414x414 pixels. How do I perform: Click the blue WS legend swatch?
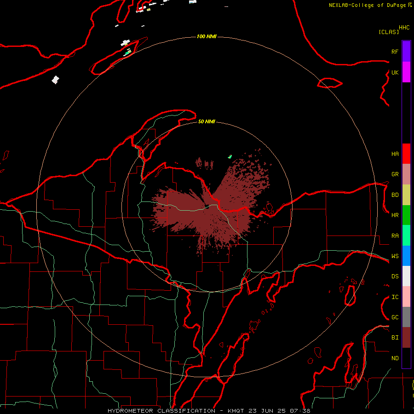406,256
